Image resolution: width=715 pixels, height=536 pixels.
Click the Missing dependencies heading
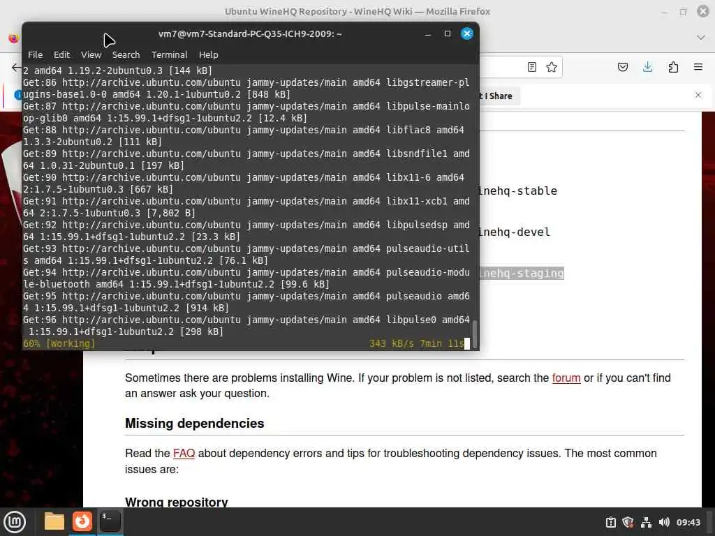click(195, 424)
